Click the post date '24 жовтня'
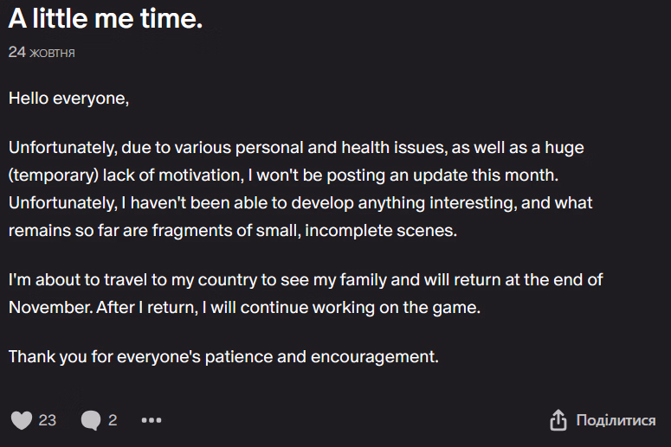 point(42,53)
